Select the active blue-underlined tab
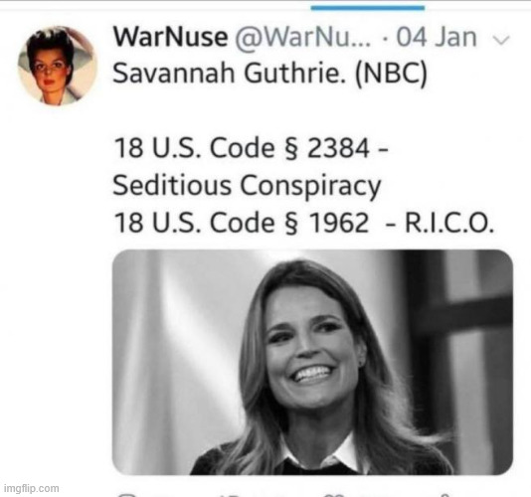Screen dimensions: 531x497 pyautogui.click(x=368, y=7)
